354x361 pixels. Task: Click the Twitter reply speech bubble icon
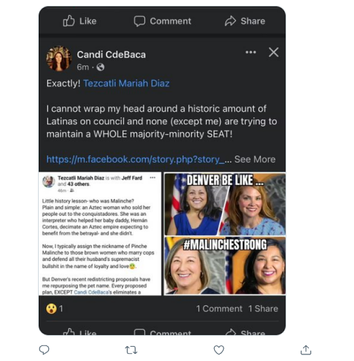[x=44, y=350]
